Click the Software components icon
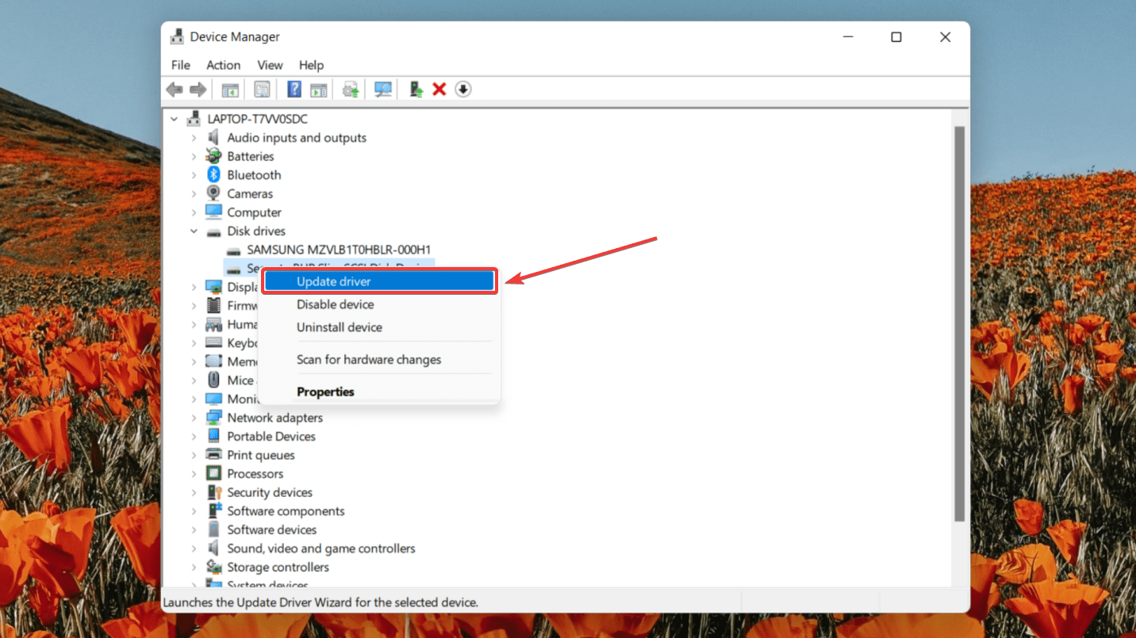 pyautogui.click(x=213, y=511)
